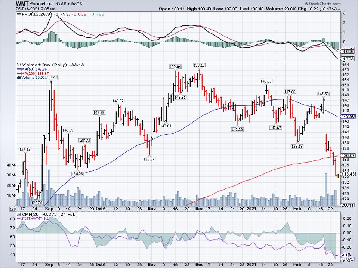Click the 30M volume axis label
This screenshot has height=268, width=358.
pos(11,175)
